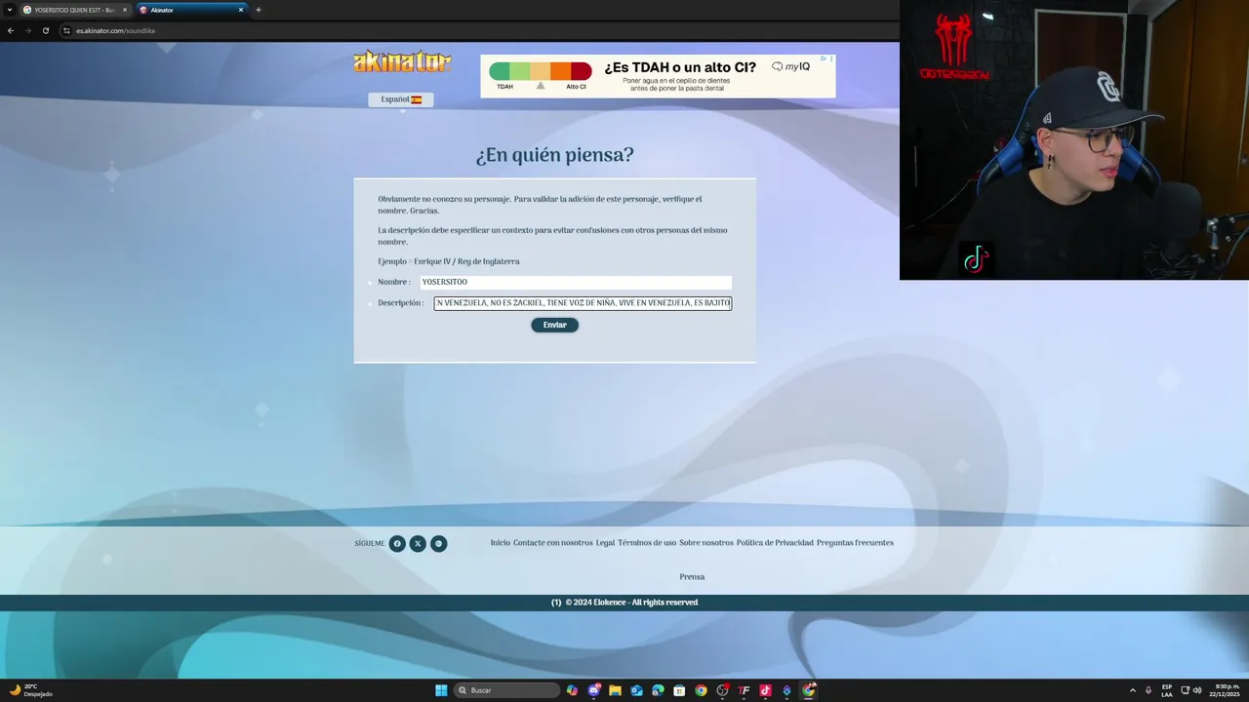The width and height of the screenshot is (1249, 702).
Task: Open Google Chrome from the taskbar
Action: [701, 690]
